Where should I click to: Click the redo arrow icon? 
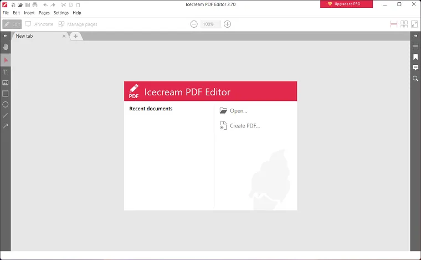[x=53, y=4]
